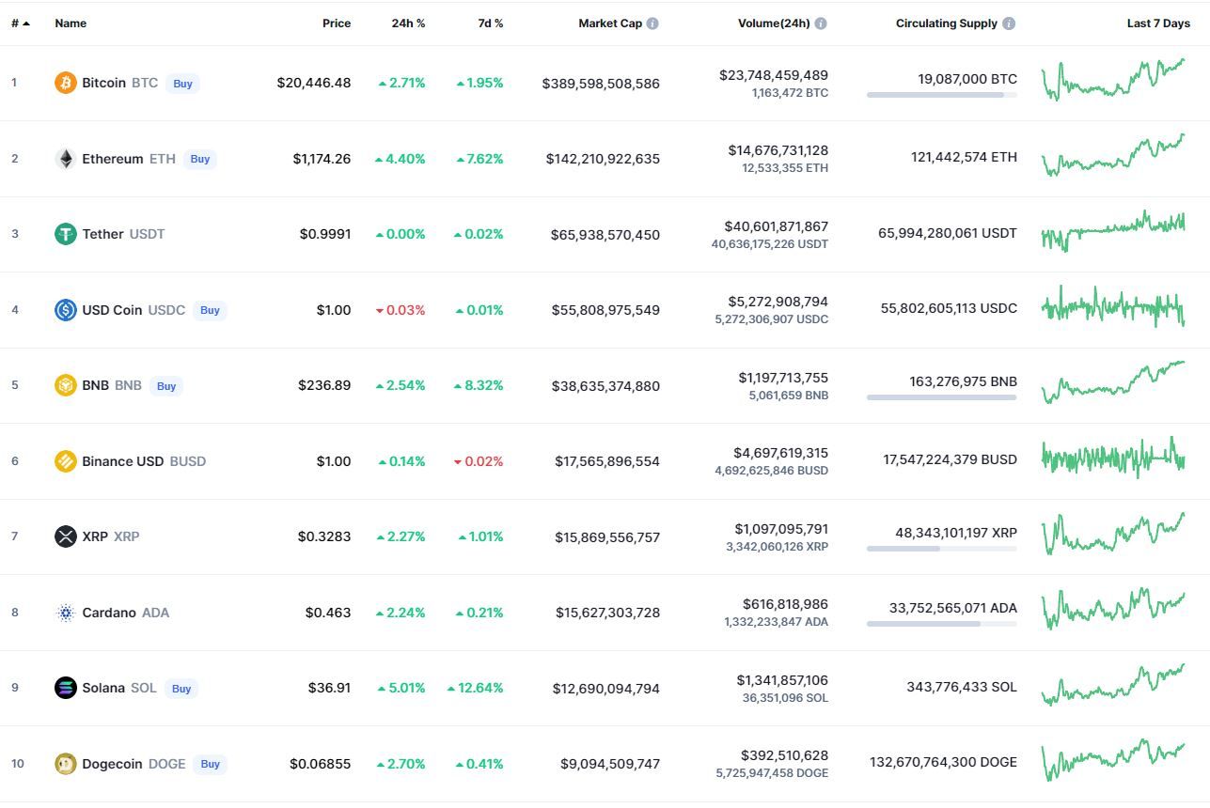Sort table by Name column
The height and width of the screenshot is (808, 1210).
[x=71, y=23]
